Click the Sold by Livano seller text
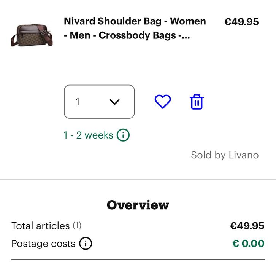The width and height of the screenshot is (276, 266). [224, 155]
